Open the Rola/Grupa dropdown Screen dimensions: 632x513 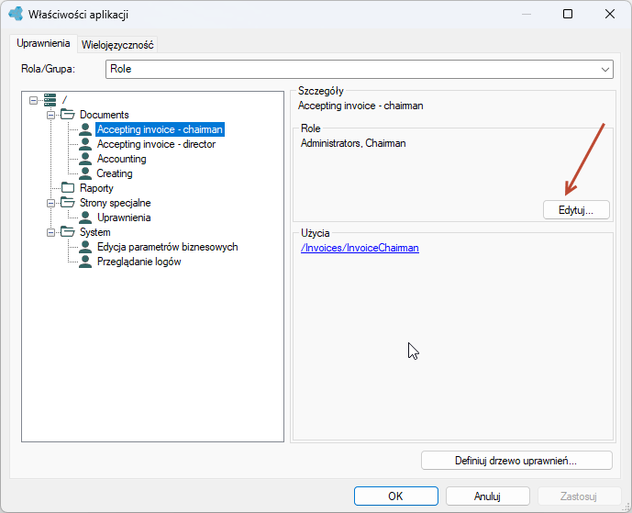(x=360, y=69)
